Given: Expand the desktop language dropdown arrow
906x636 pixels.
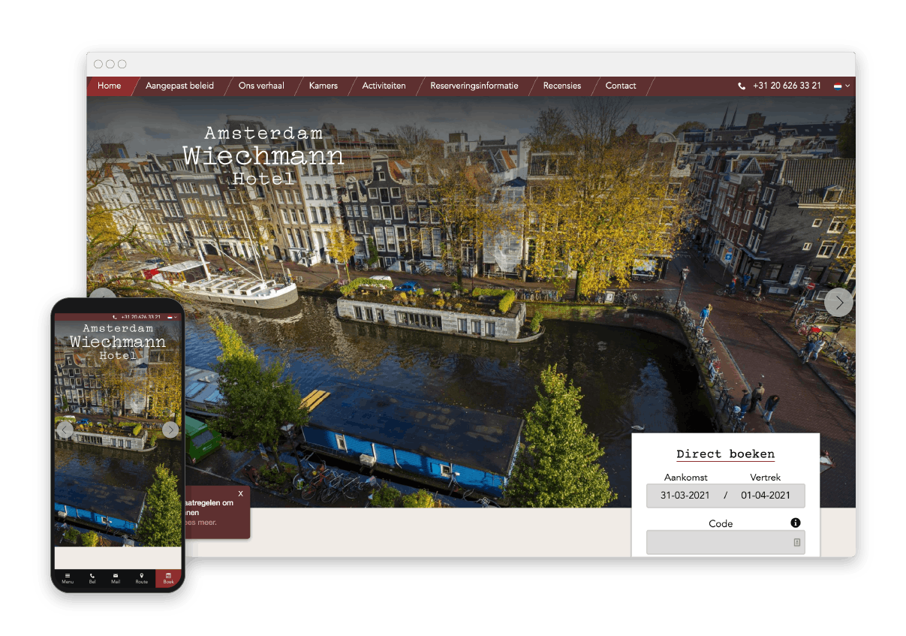Looking at the screenshot, I should point(848,86).
